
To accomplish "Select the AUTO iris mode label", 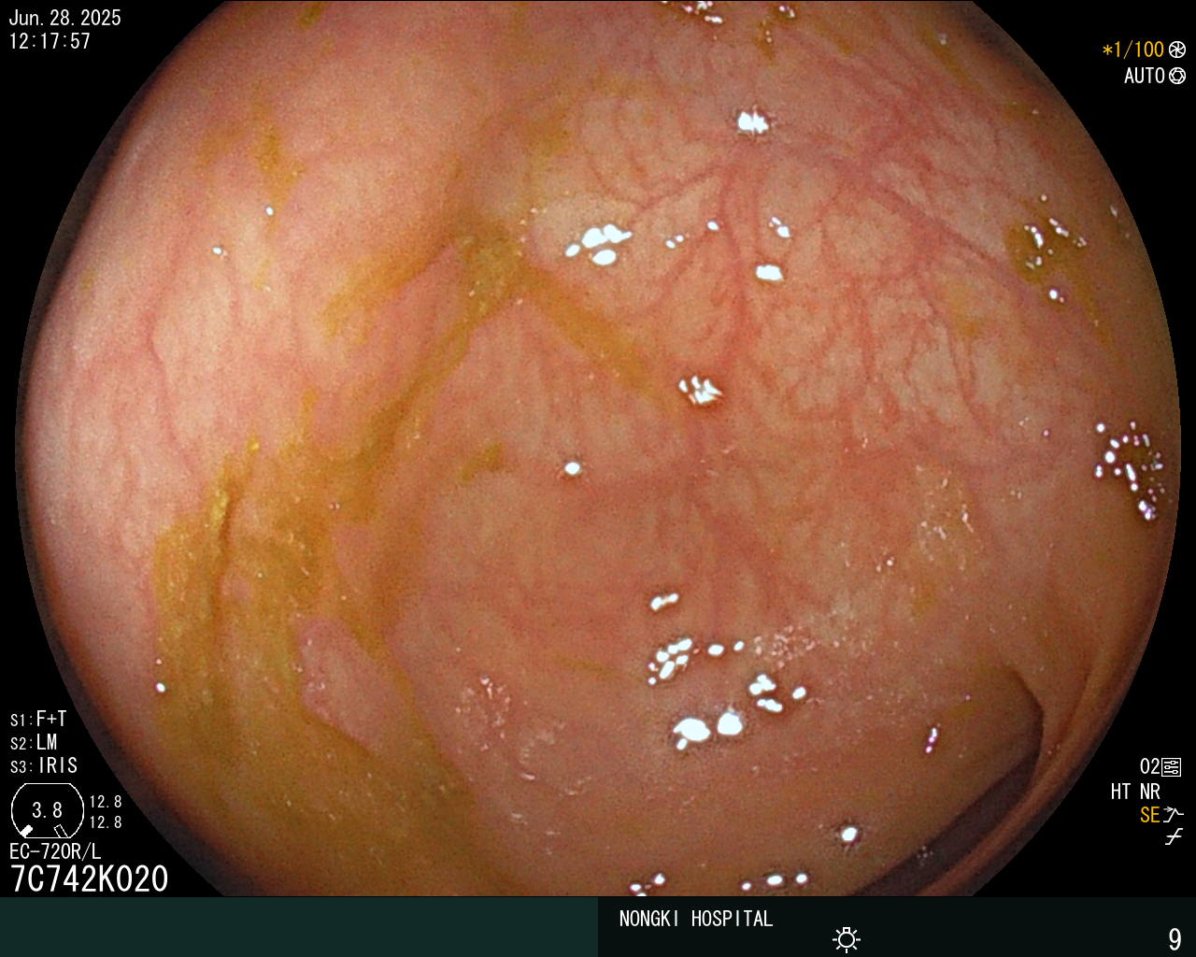I will coord(1145,76).
